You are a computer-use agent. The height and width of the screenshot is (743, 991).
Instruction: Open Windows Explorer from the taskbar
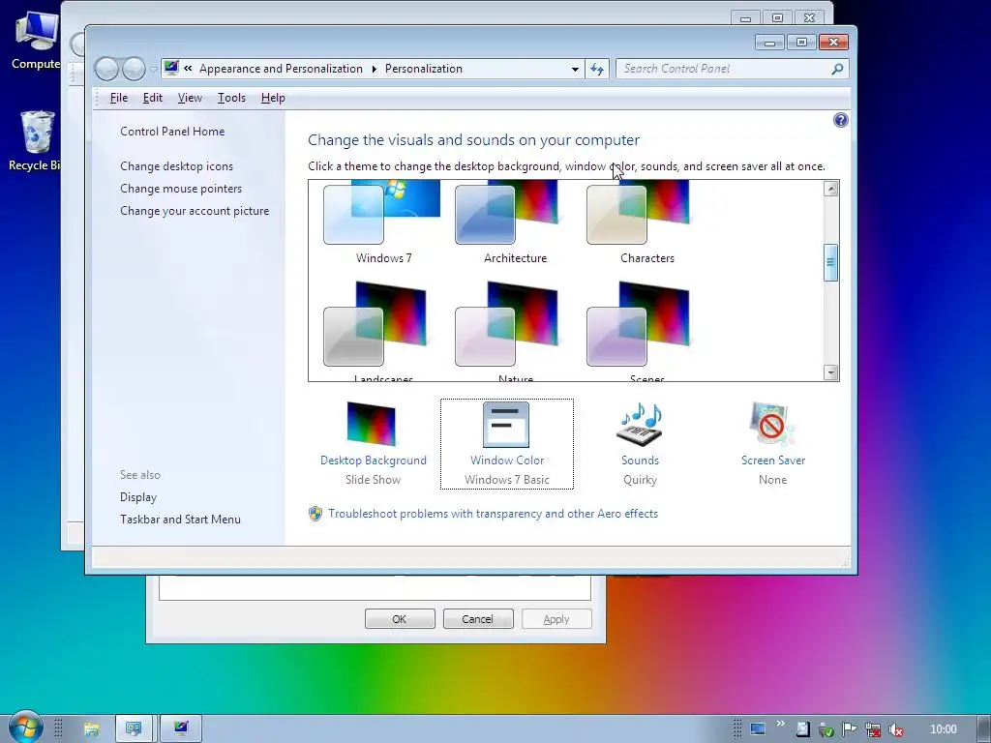(x=92, y=729)
